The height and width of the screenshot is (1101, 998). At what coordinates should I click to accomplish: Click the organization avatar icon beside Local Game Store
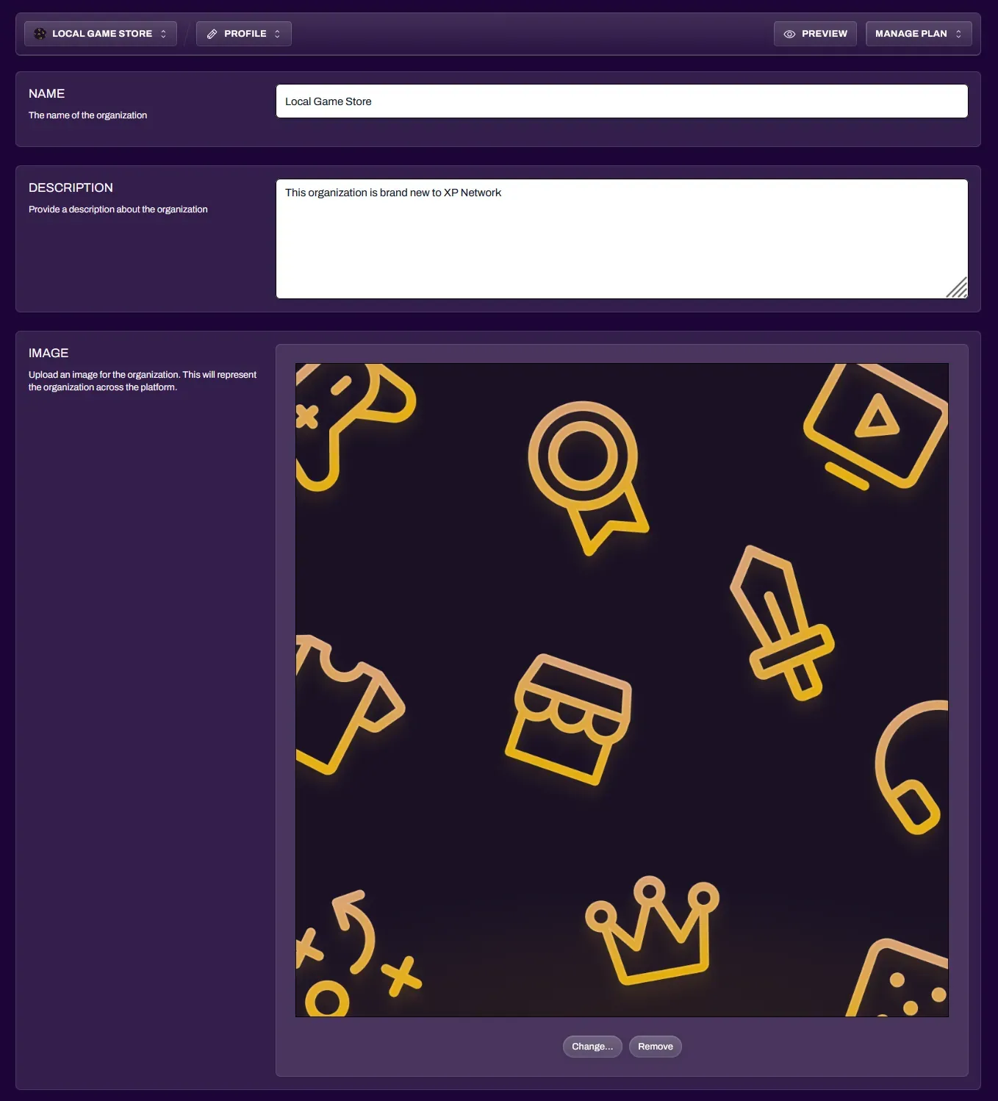tap(40, 34)
